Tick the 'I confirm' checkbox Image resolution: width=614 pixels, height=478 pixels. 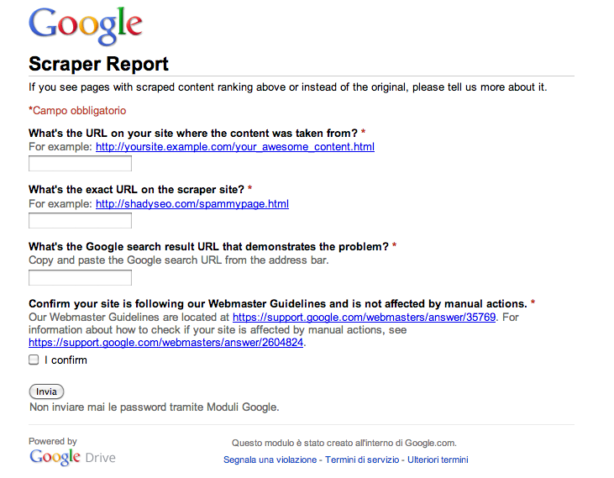pos(34,360)
